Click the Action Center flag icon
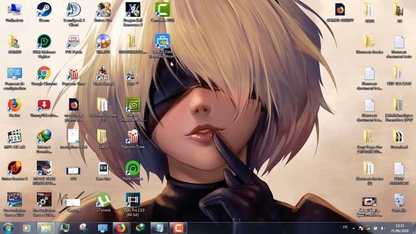This screenshot has height=234, width=416. tap(361, 228)
